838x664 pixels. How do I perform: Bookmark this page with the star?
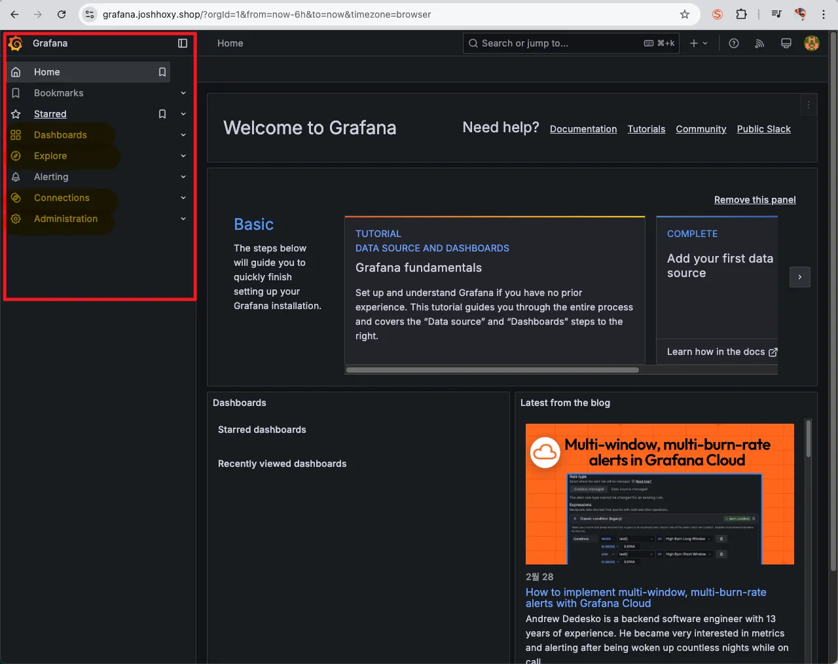[685, 14]
